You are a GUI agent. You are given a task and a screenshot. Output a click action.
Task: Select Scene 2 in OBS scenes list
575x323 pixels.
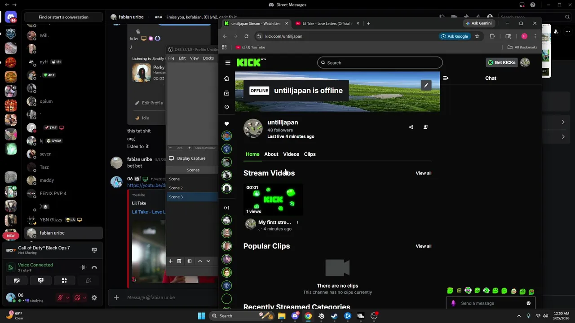click(192, 188)
